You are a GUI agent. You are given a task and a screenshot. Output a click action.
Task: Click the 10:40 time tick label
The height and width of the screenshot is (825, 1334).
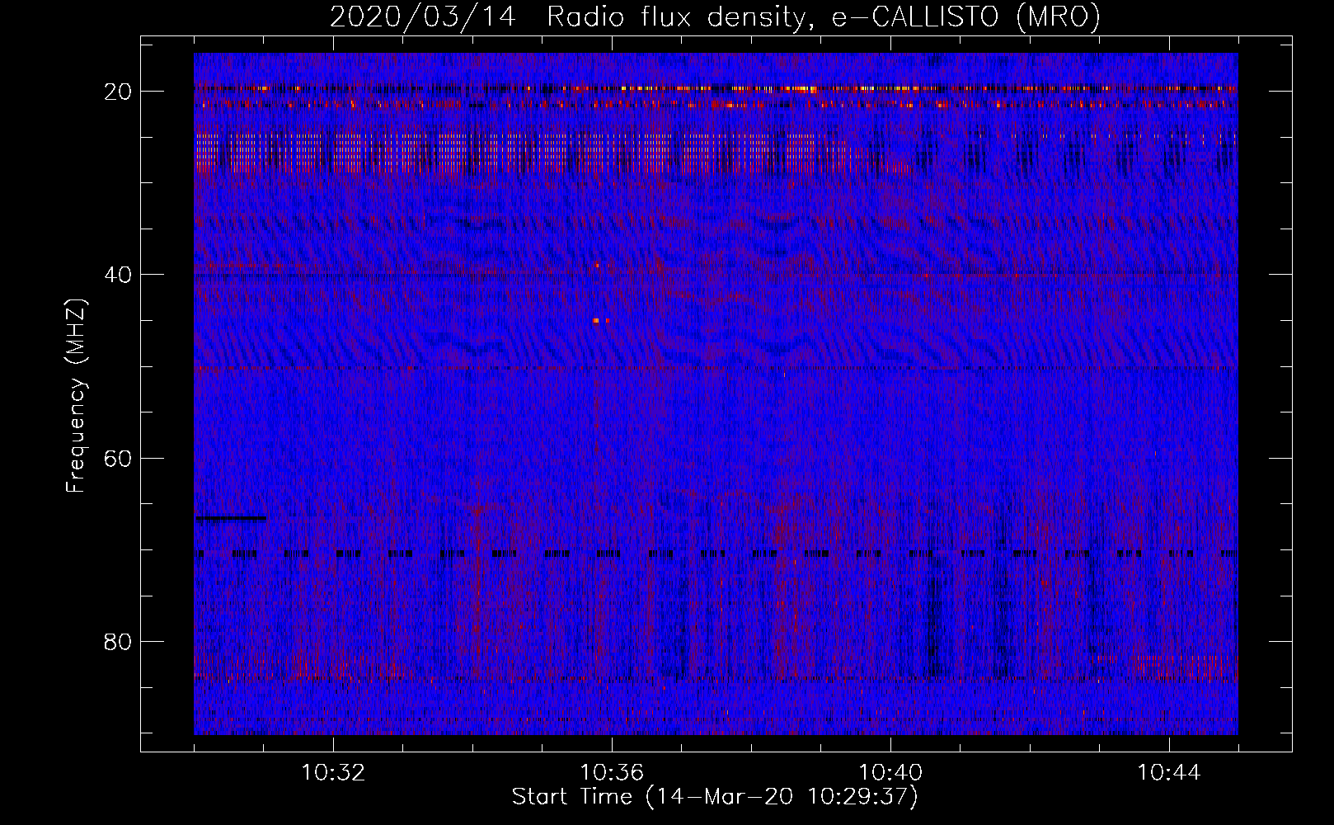[x=890, y=773]
